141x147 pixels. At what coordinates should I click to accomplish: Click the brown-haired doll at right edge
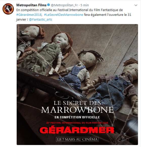tap(123, 84)
